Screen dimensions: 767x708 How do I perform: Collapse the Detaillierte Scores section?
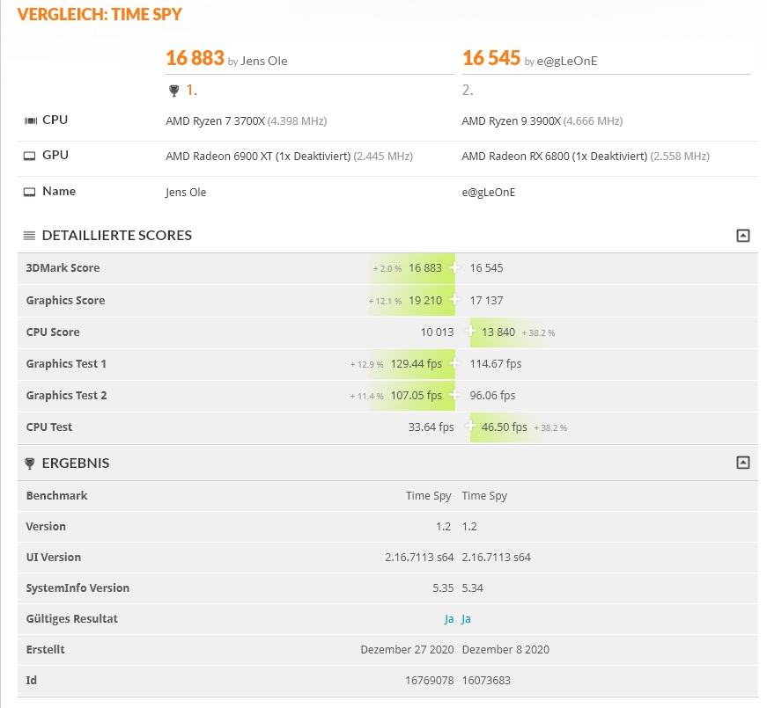point(743,236)
